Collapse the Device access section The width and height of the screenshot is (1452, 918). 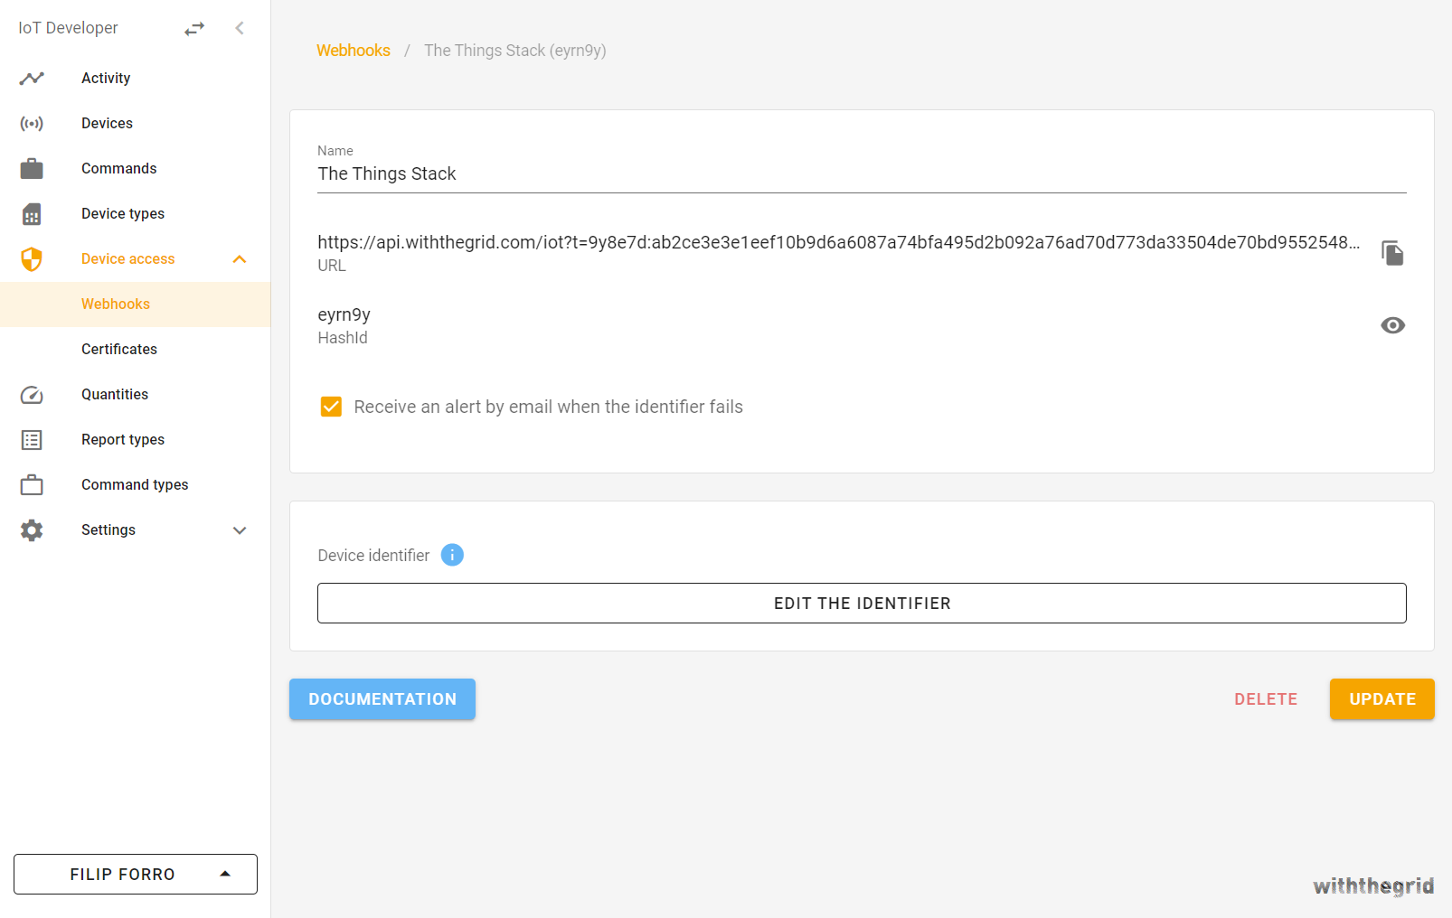(x=239, y=258)
